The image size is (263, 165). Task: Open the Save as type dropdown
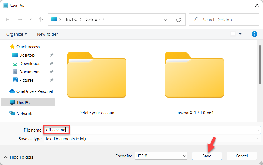click(x=259, y=139)
